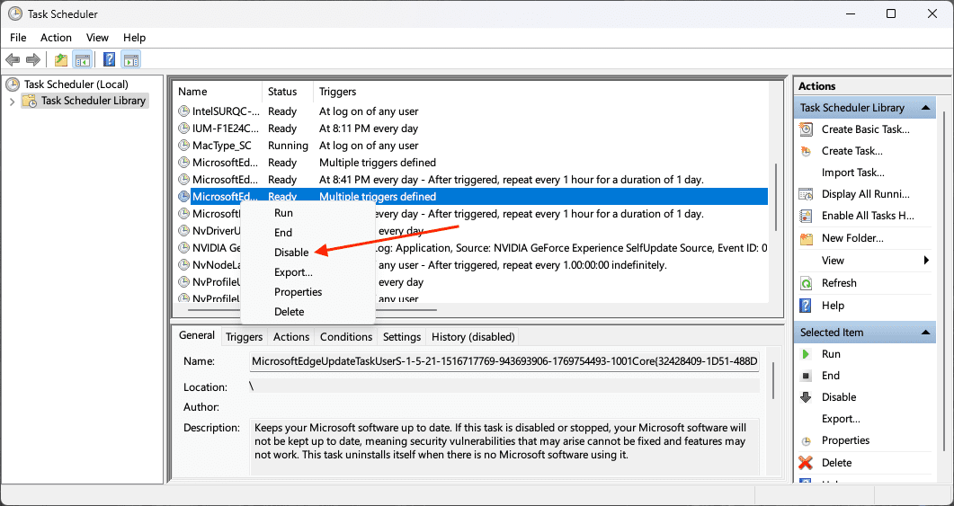Viewport: 954px width, 506px height.
Task: Click the clock icon beside IntelSURQC task
Action: pos(183,111)
